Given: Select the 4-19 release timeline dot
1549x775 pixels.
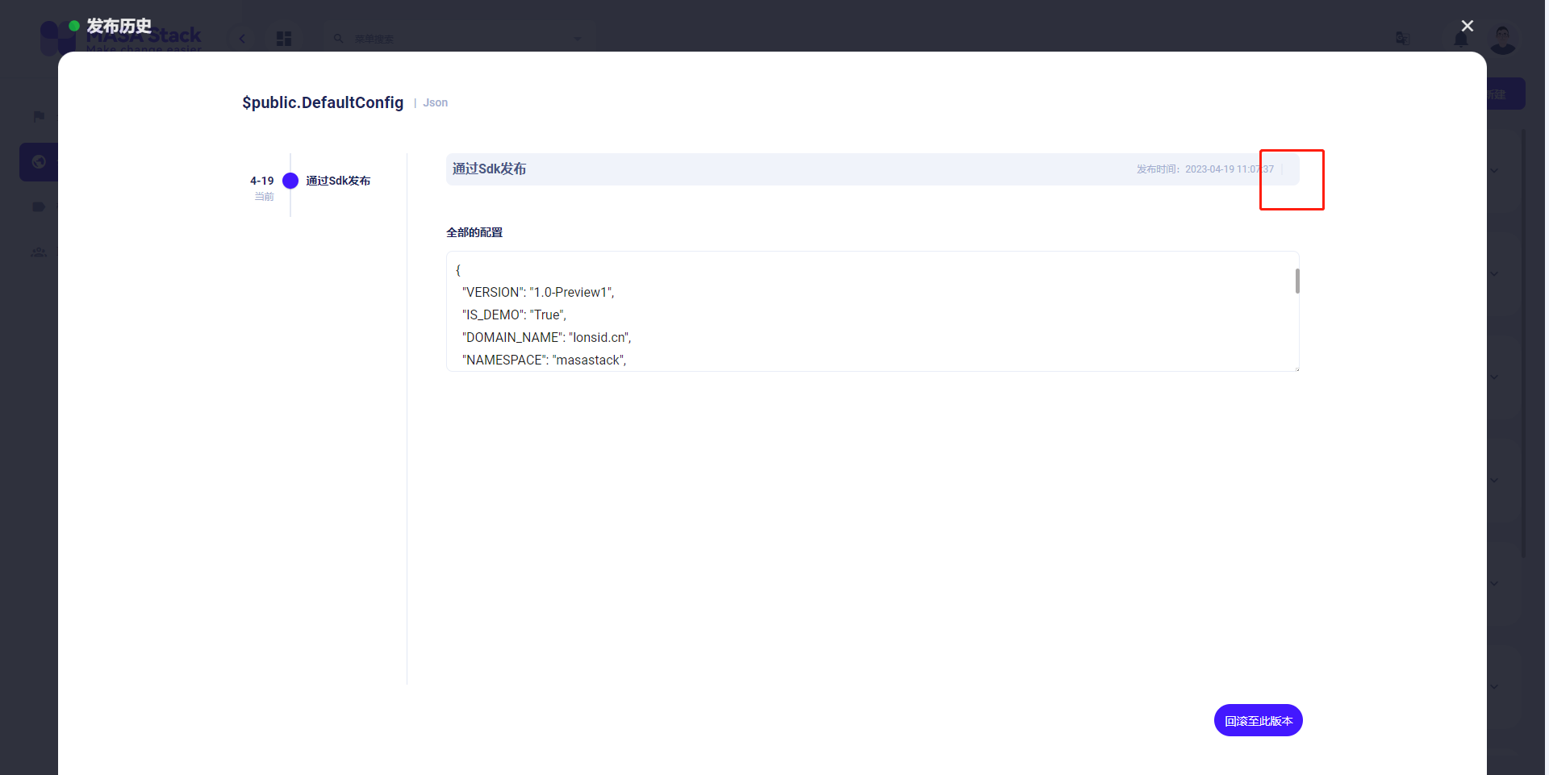Looking at the screenshot, I should pyautogui.click(x=290, y=181).
